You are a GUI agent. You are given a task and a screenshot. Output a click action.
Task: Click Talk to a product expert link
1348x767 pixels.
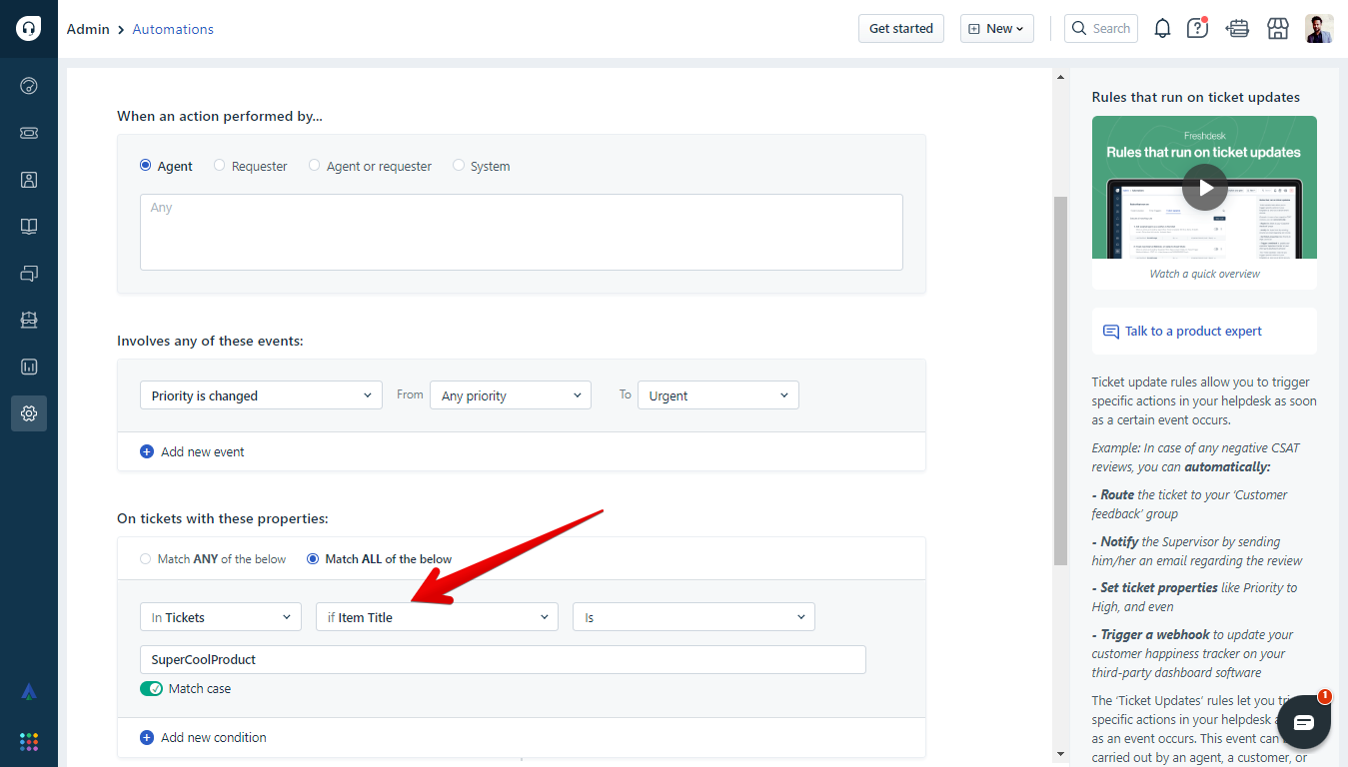(x=1192, y=332)
